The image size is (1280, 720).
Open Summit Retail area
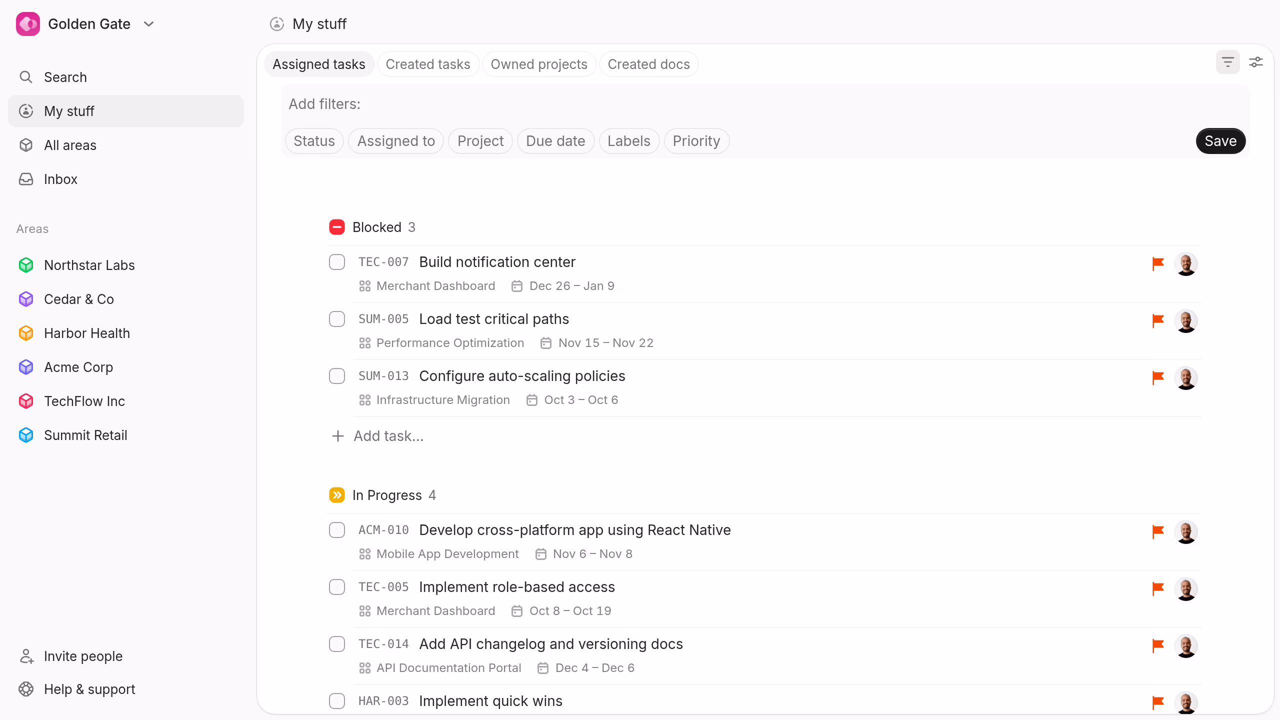point(126,435)
